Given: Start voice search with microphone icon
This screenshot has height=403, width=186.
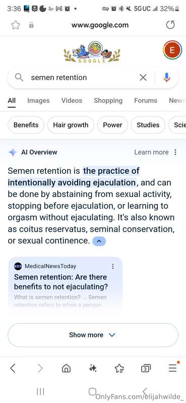Looking at the screenshot, I should coord(167,78).
